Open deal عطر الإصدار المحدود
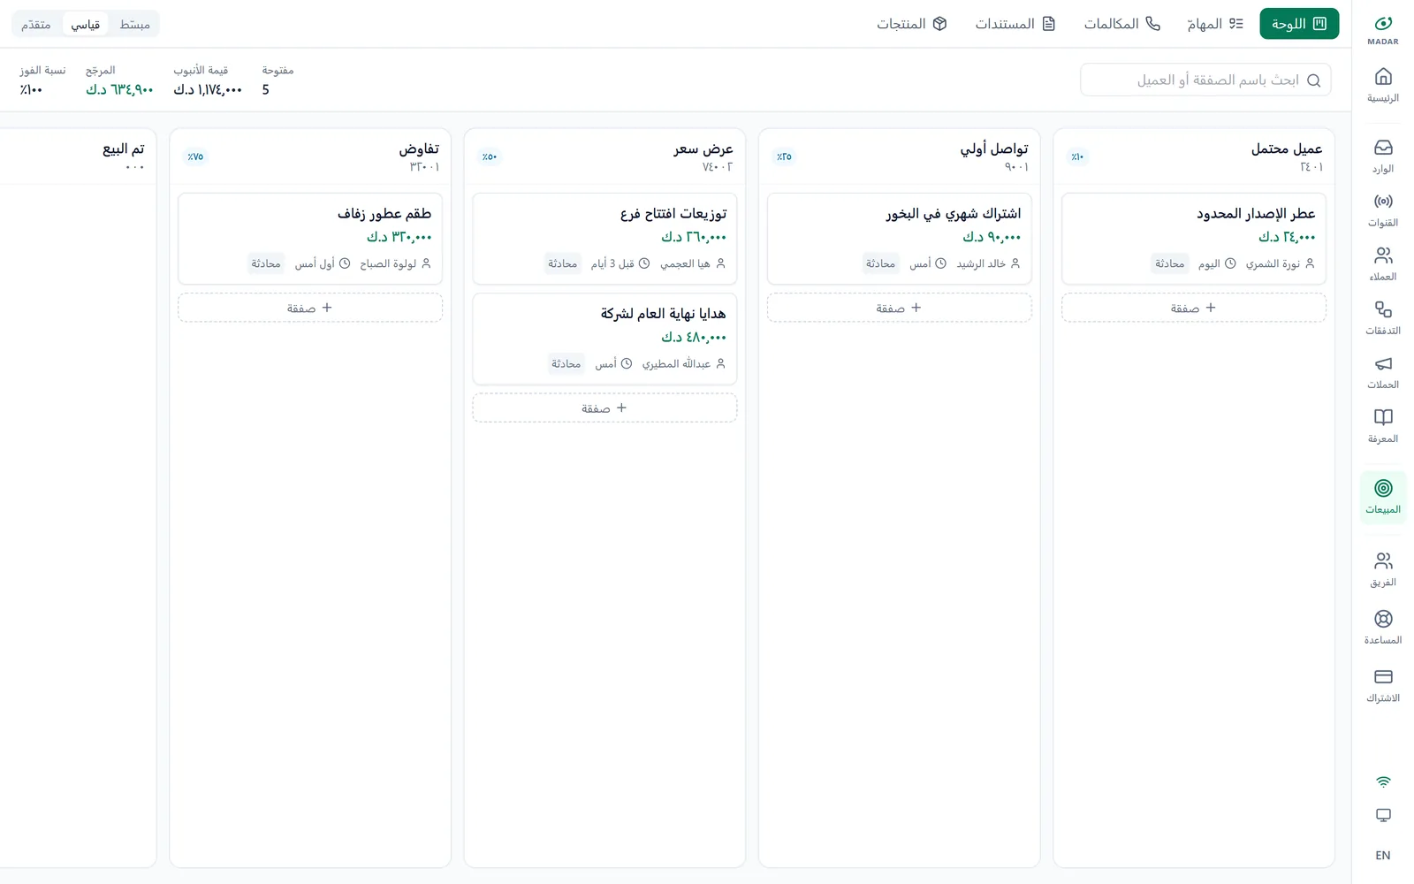 click(x=1194, y=239)
